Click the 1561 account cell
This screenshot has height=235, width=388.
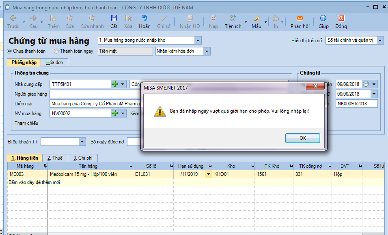point(274,174)
